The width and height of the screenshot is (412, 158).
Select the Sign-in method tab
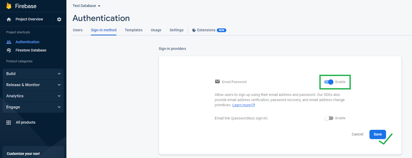pyautogui.click(x=104, y=30)
